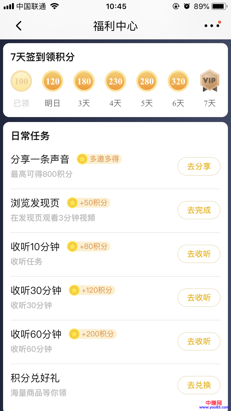This screenshot has height=411, width=231.
Task: Tap the back arrow icon
Action: (x=19, y=26)
